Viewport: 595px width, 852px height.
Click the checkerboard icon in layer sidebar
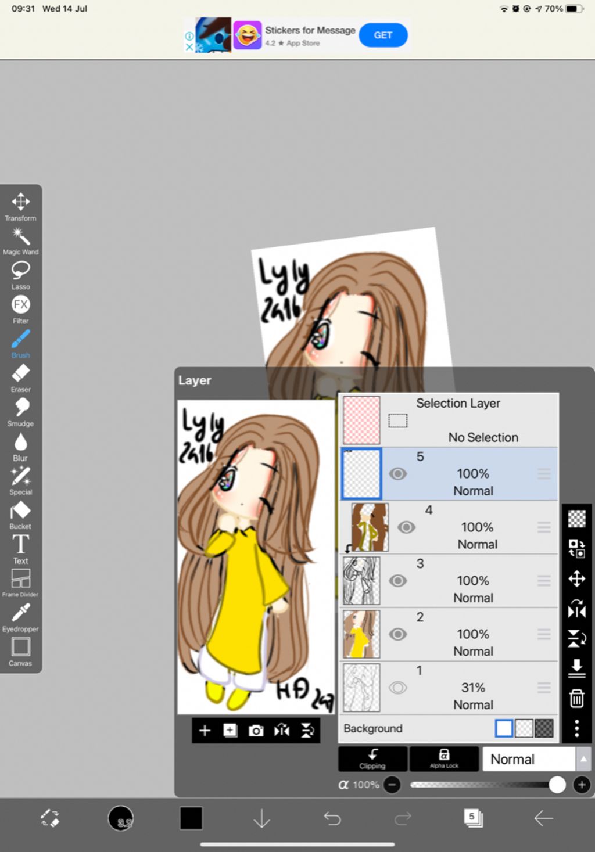tap(576, 518)
